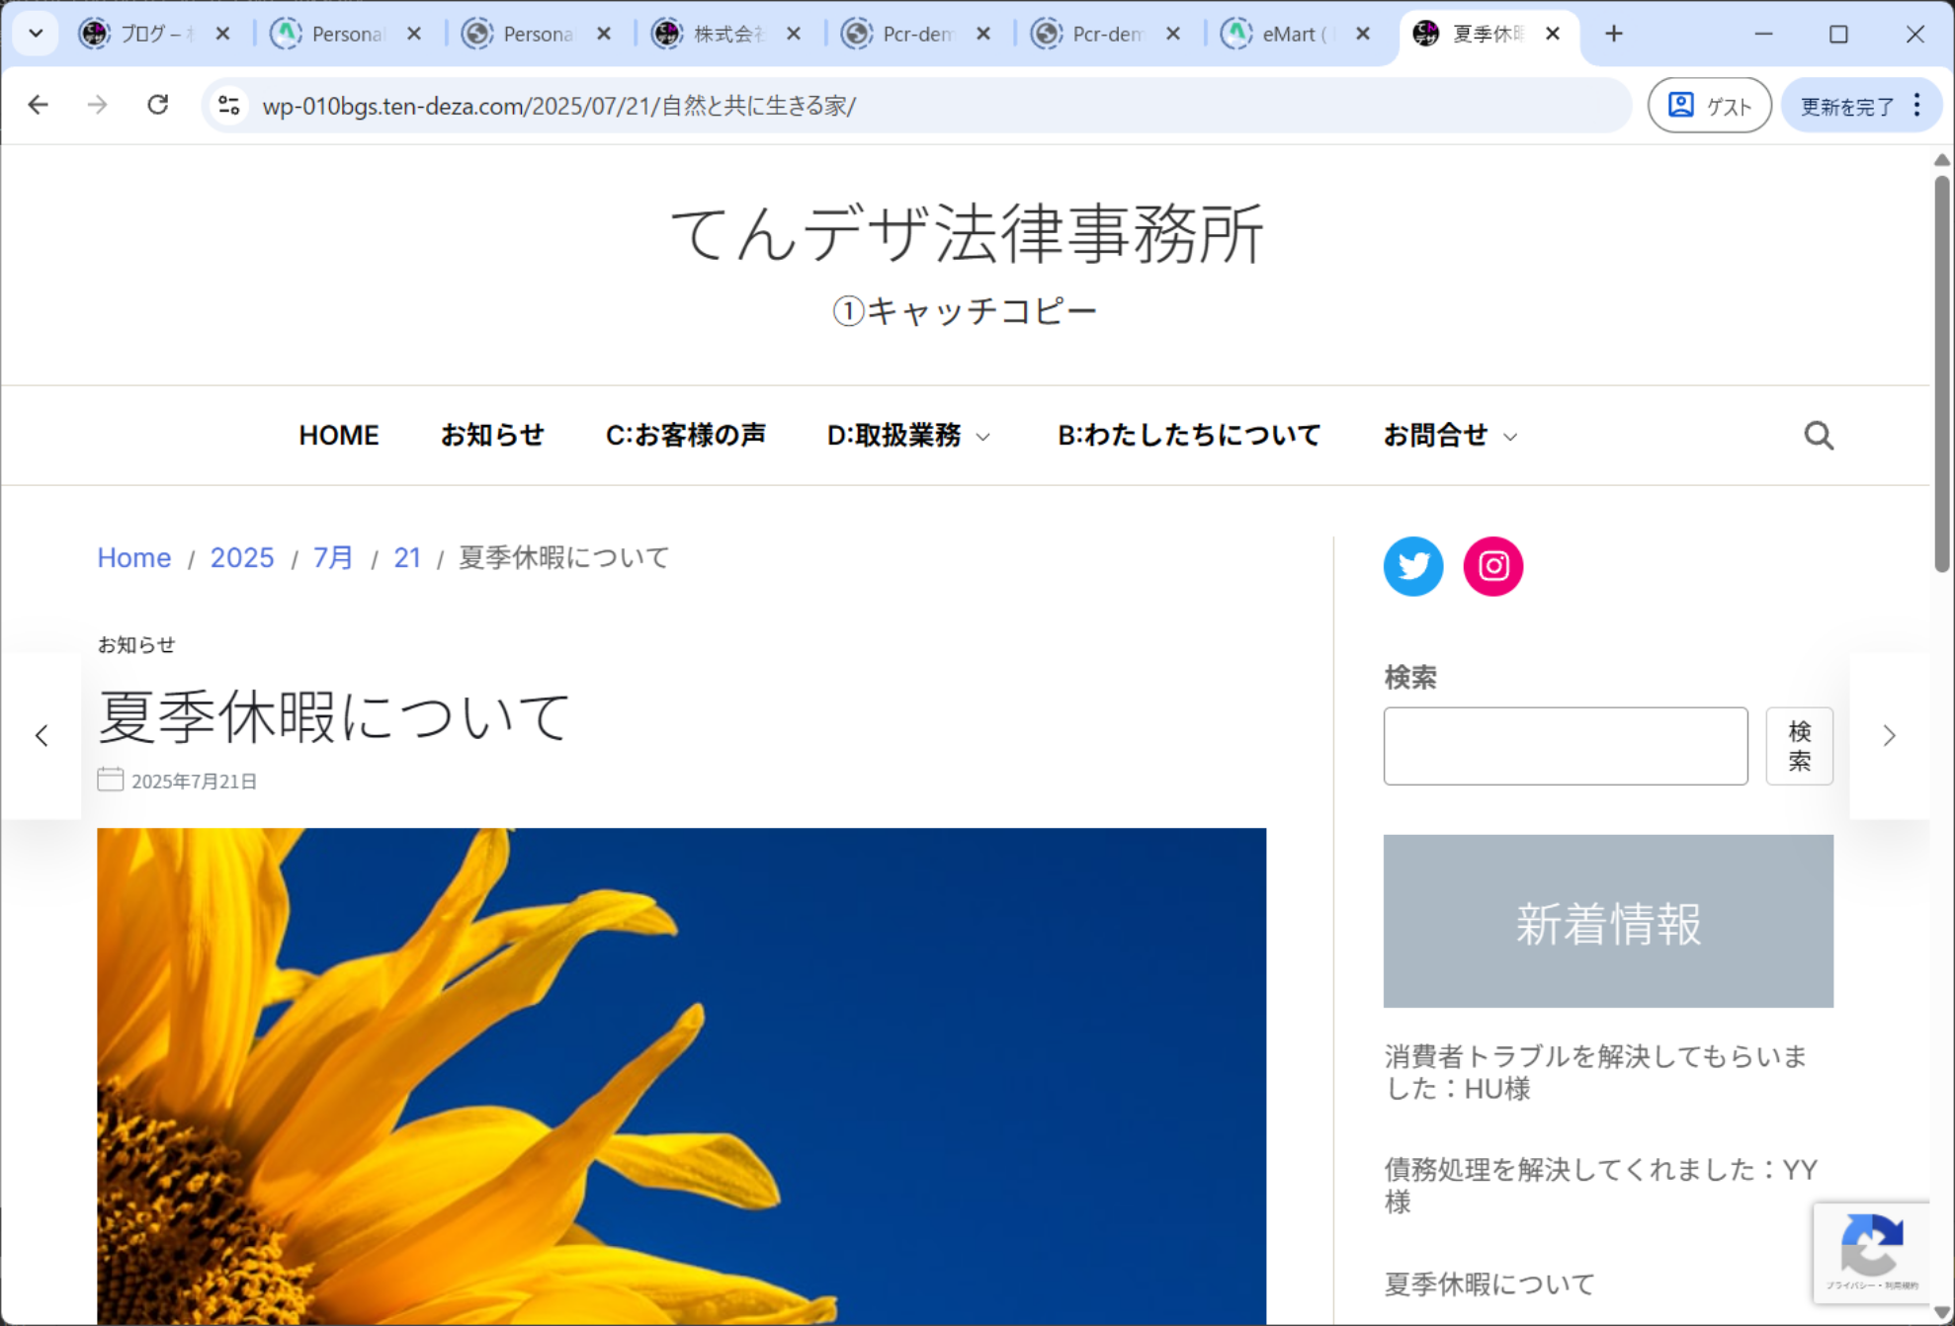Focus the sidebar 検索 input field

(x=1565, y=746)
